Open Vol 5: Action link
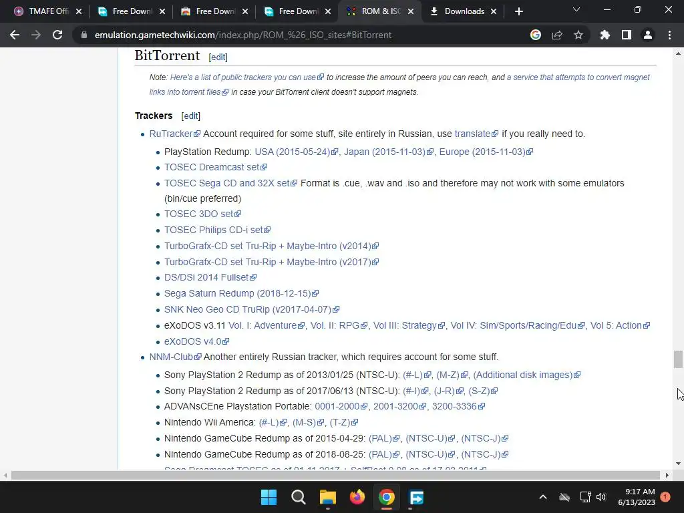 620,326
